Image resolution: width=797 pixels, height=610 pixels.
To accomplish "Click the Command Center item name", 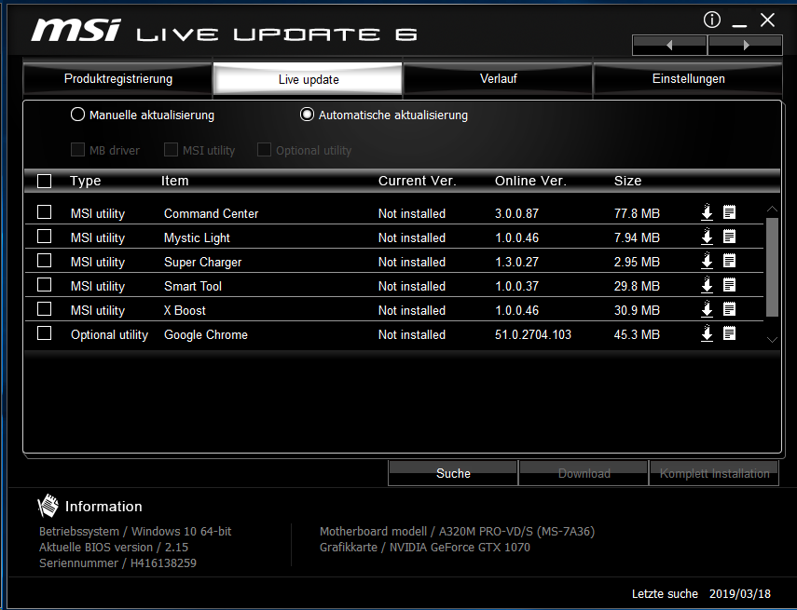I will tap(211, 213).
